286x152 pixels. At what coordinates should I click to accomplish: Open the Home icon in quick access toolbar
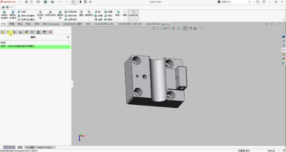26,2
